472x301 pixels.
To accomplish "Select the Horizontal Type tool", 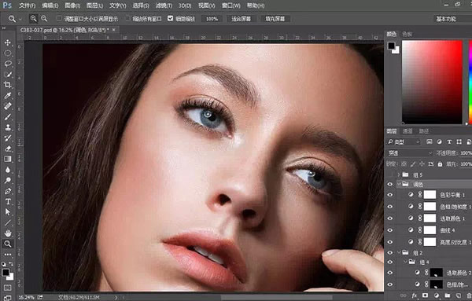I will click(x=8, y=201).
